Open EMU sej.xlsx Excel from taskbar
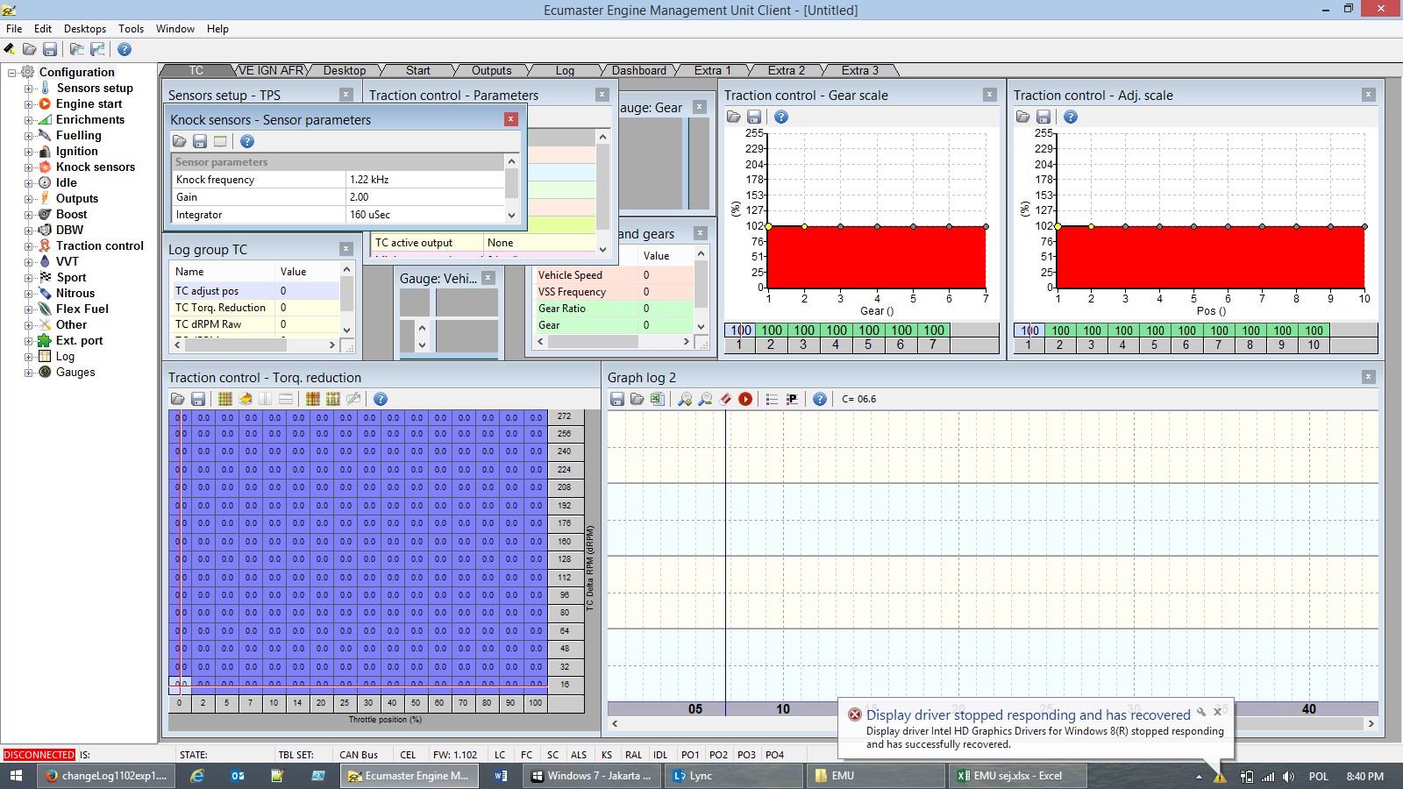Image resolution: width=1403 pixels, height=789 pixels. (x=1017, y=776)
